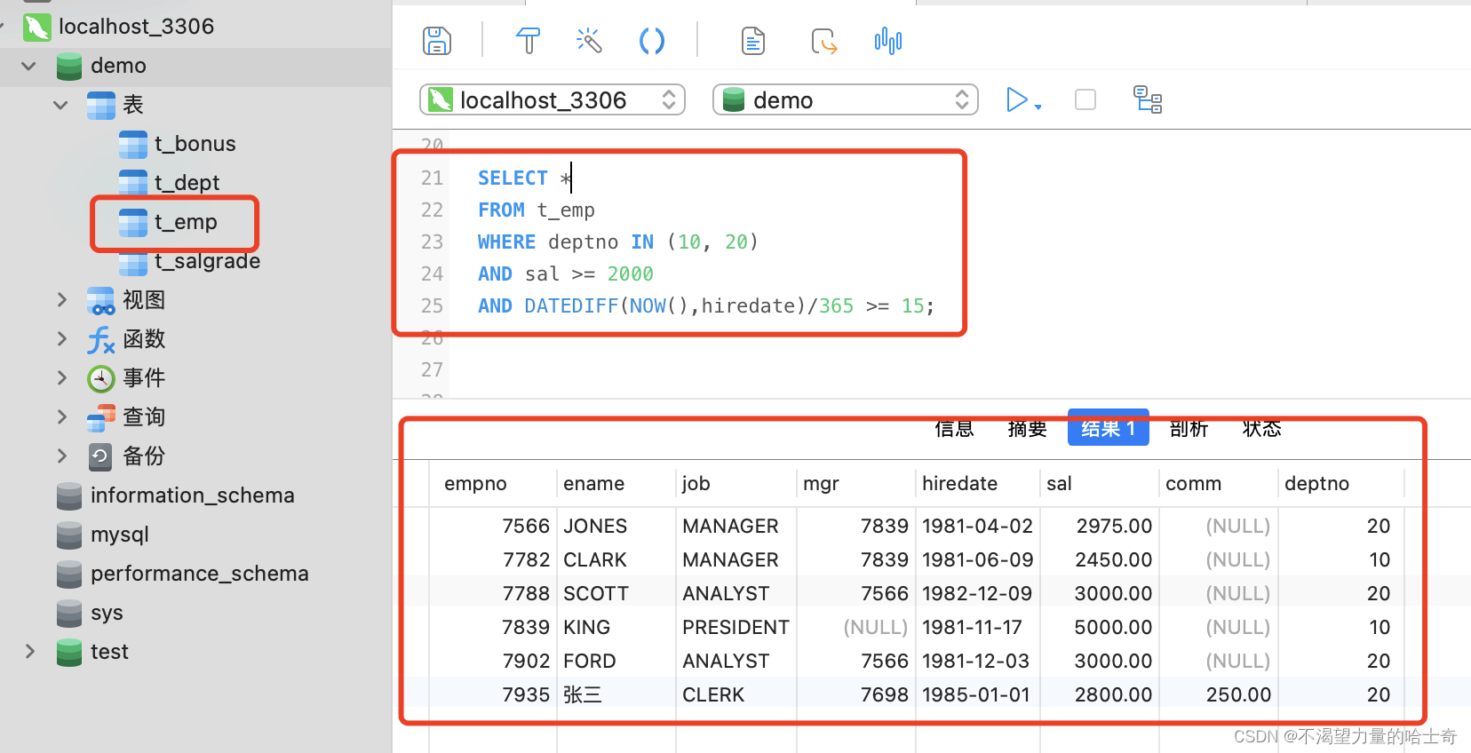Click the chart visualization icon
The image size is (1471, 753).
(887, 41)
